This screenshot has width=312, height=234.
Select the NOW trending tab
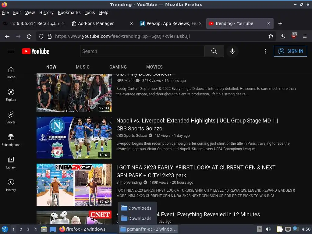(51, 67)
